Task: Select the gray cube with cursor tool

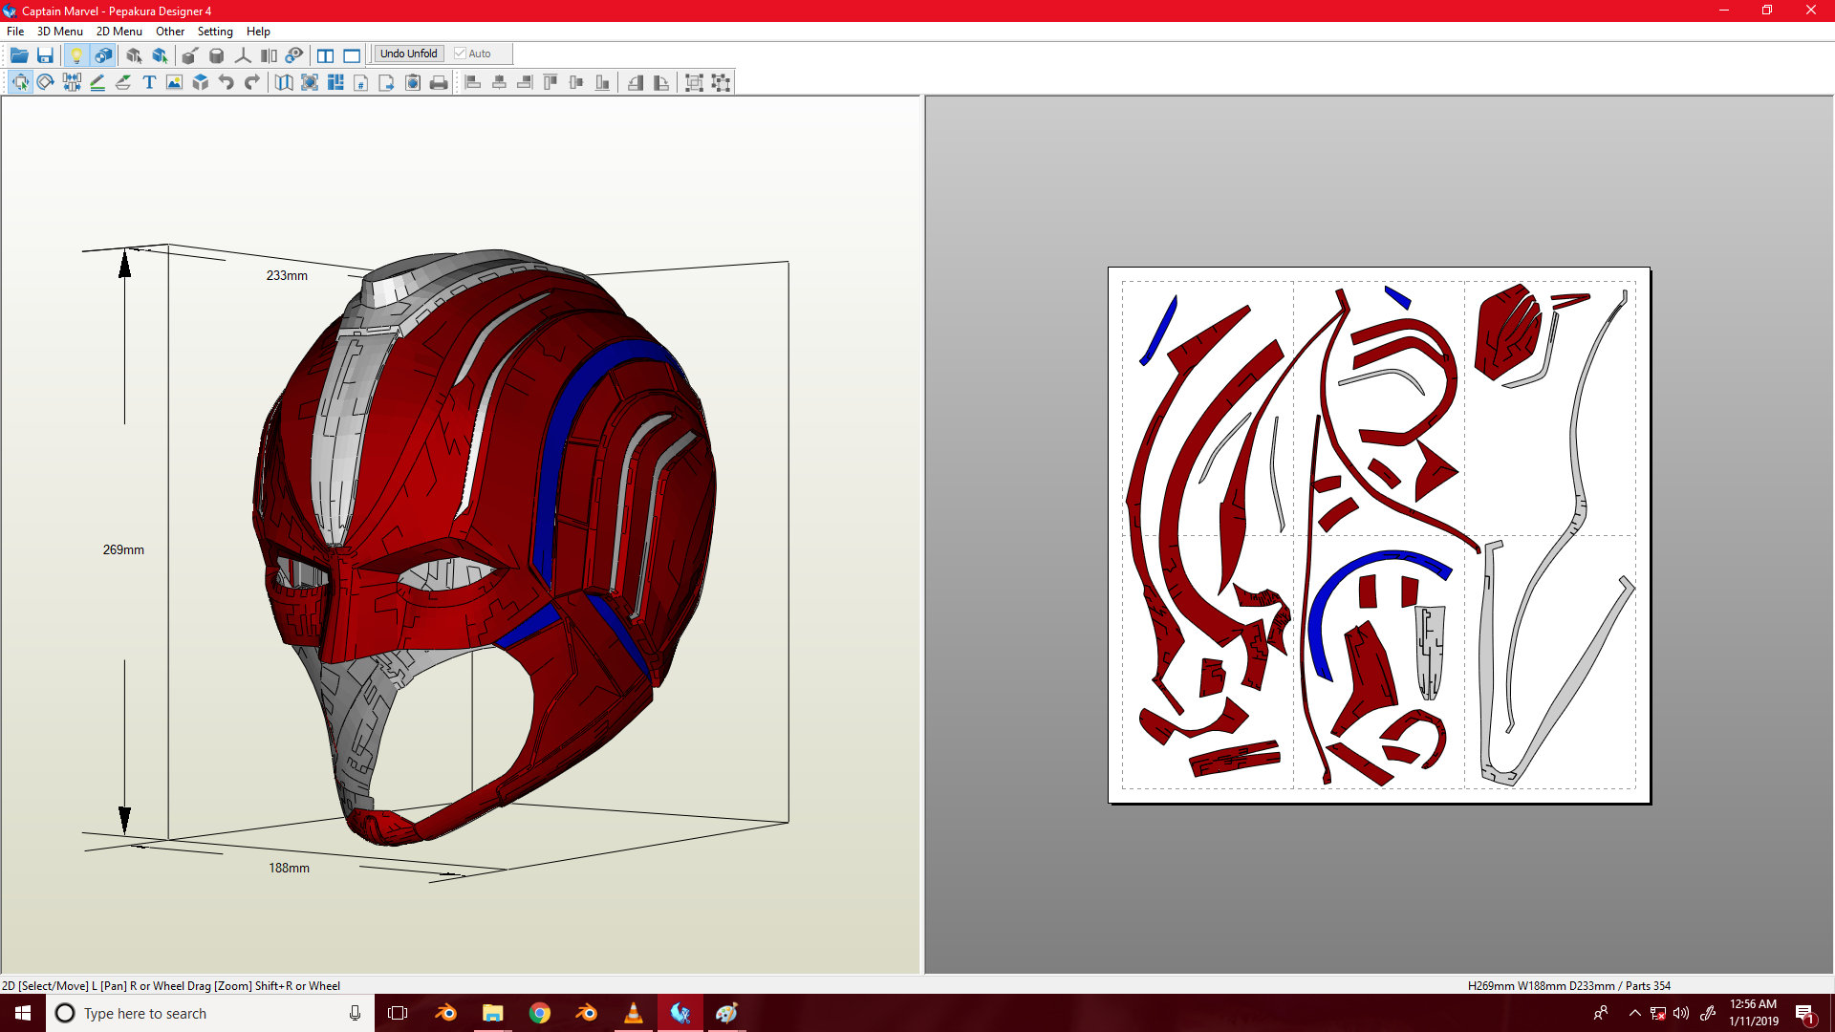Action: pyautogui.click(x=134, y=54)
